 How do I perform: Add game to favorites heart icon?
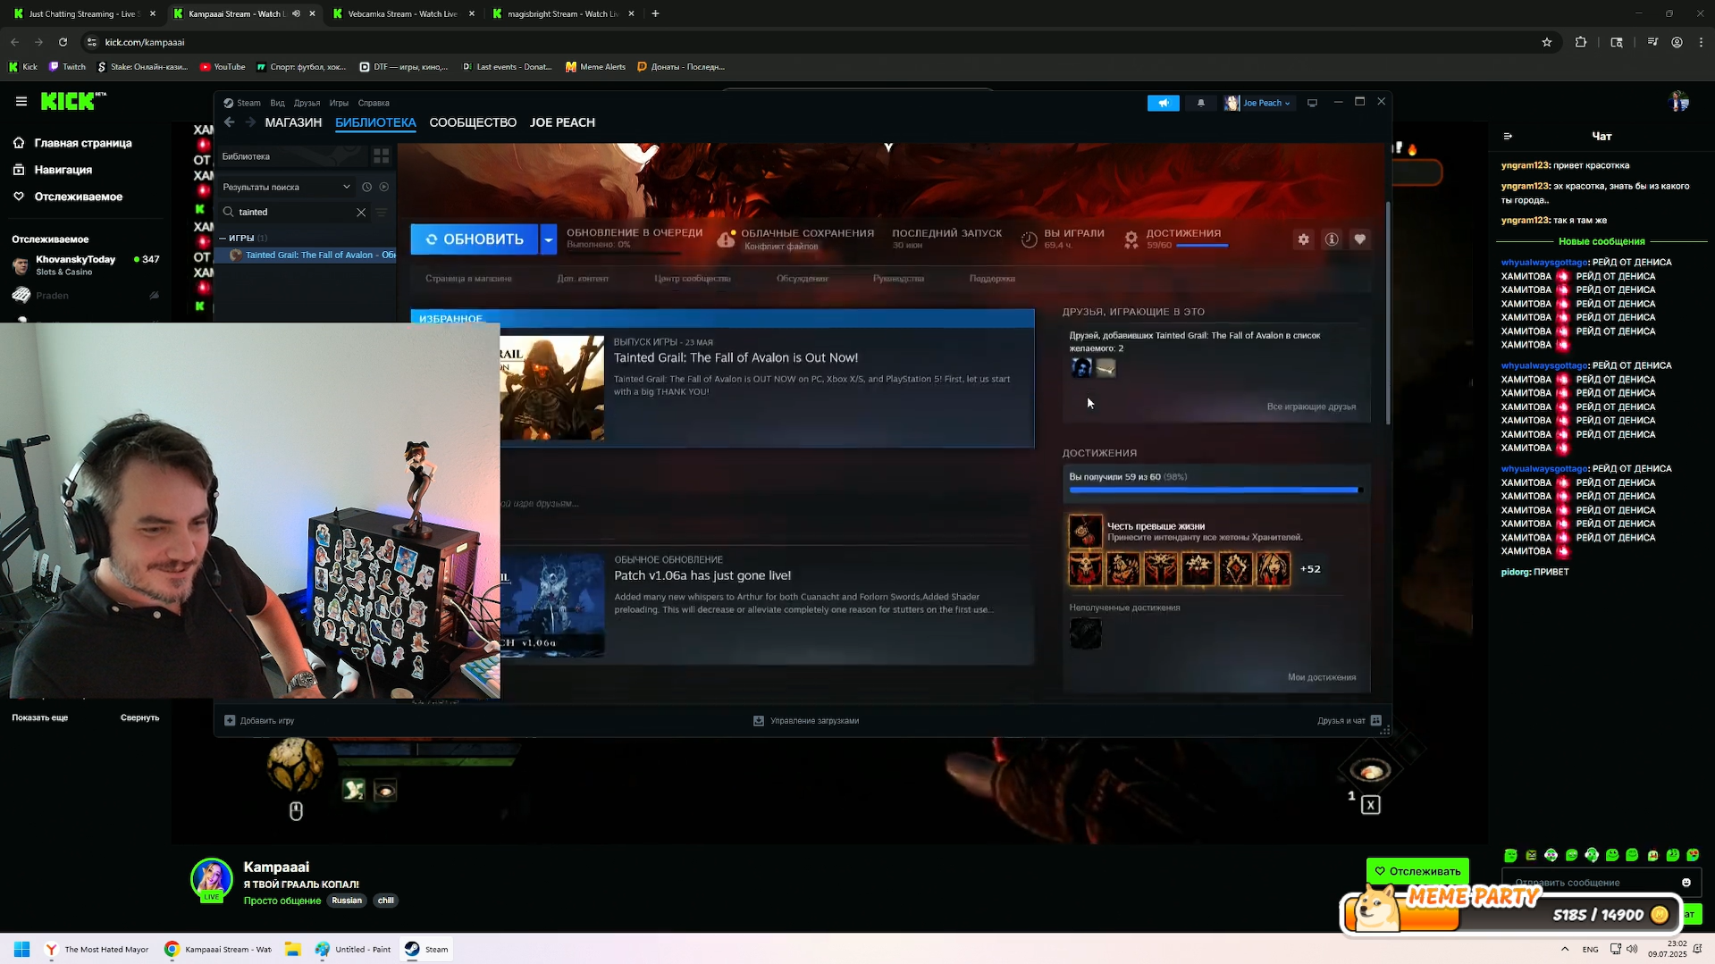click(x=1359, y=239)
